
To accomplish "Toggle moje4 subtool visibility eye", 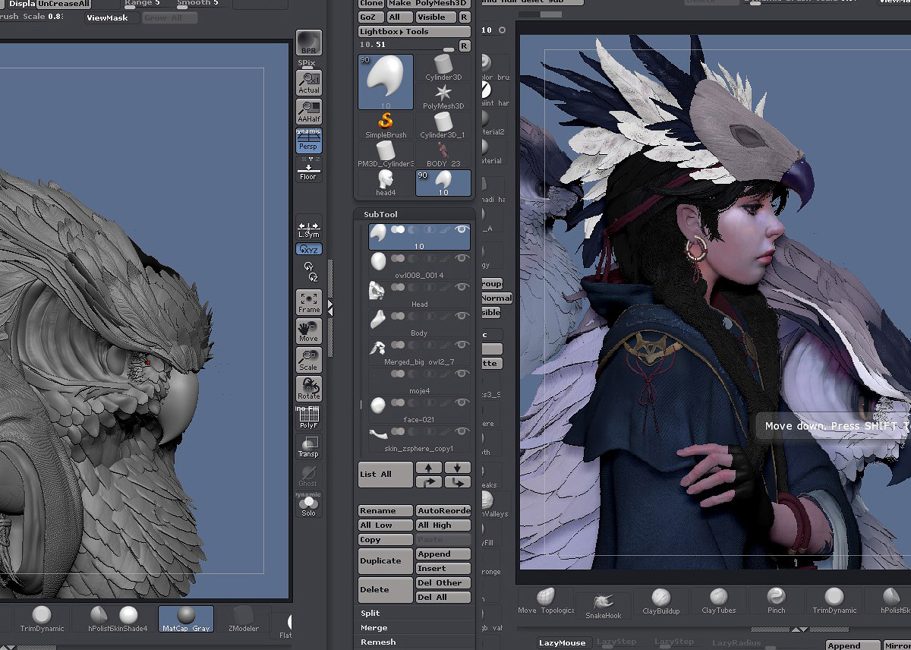I will 461,373.
